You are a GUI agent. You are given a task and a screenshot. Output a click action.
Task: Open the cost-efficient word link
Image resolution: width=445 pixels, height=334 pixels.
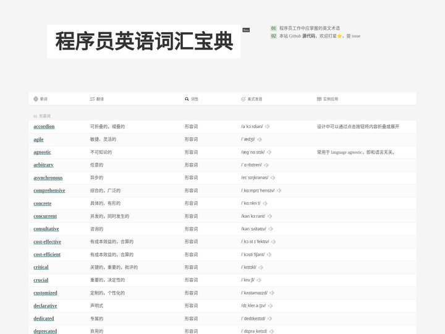point(47,254)
